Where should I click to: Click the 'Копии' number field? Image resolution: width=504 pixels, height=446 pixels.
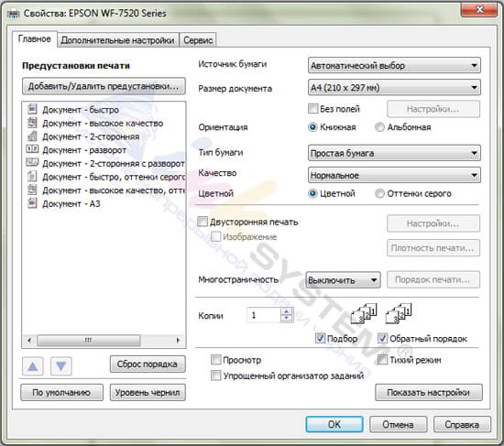264,315
